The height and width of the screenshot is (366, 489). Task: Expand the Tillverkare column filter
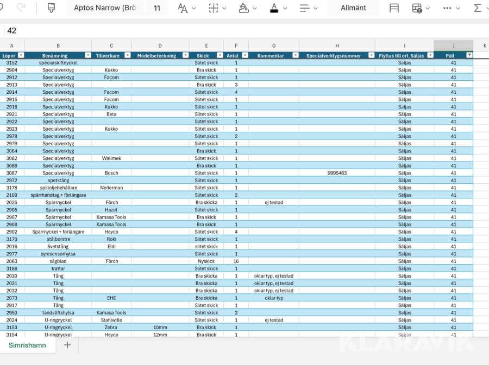127,55
